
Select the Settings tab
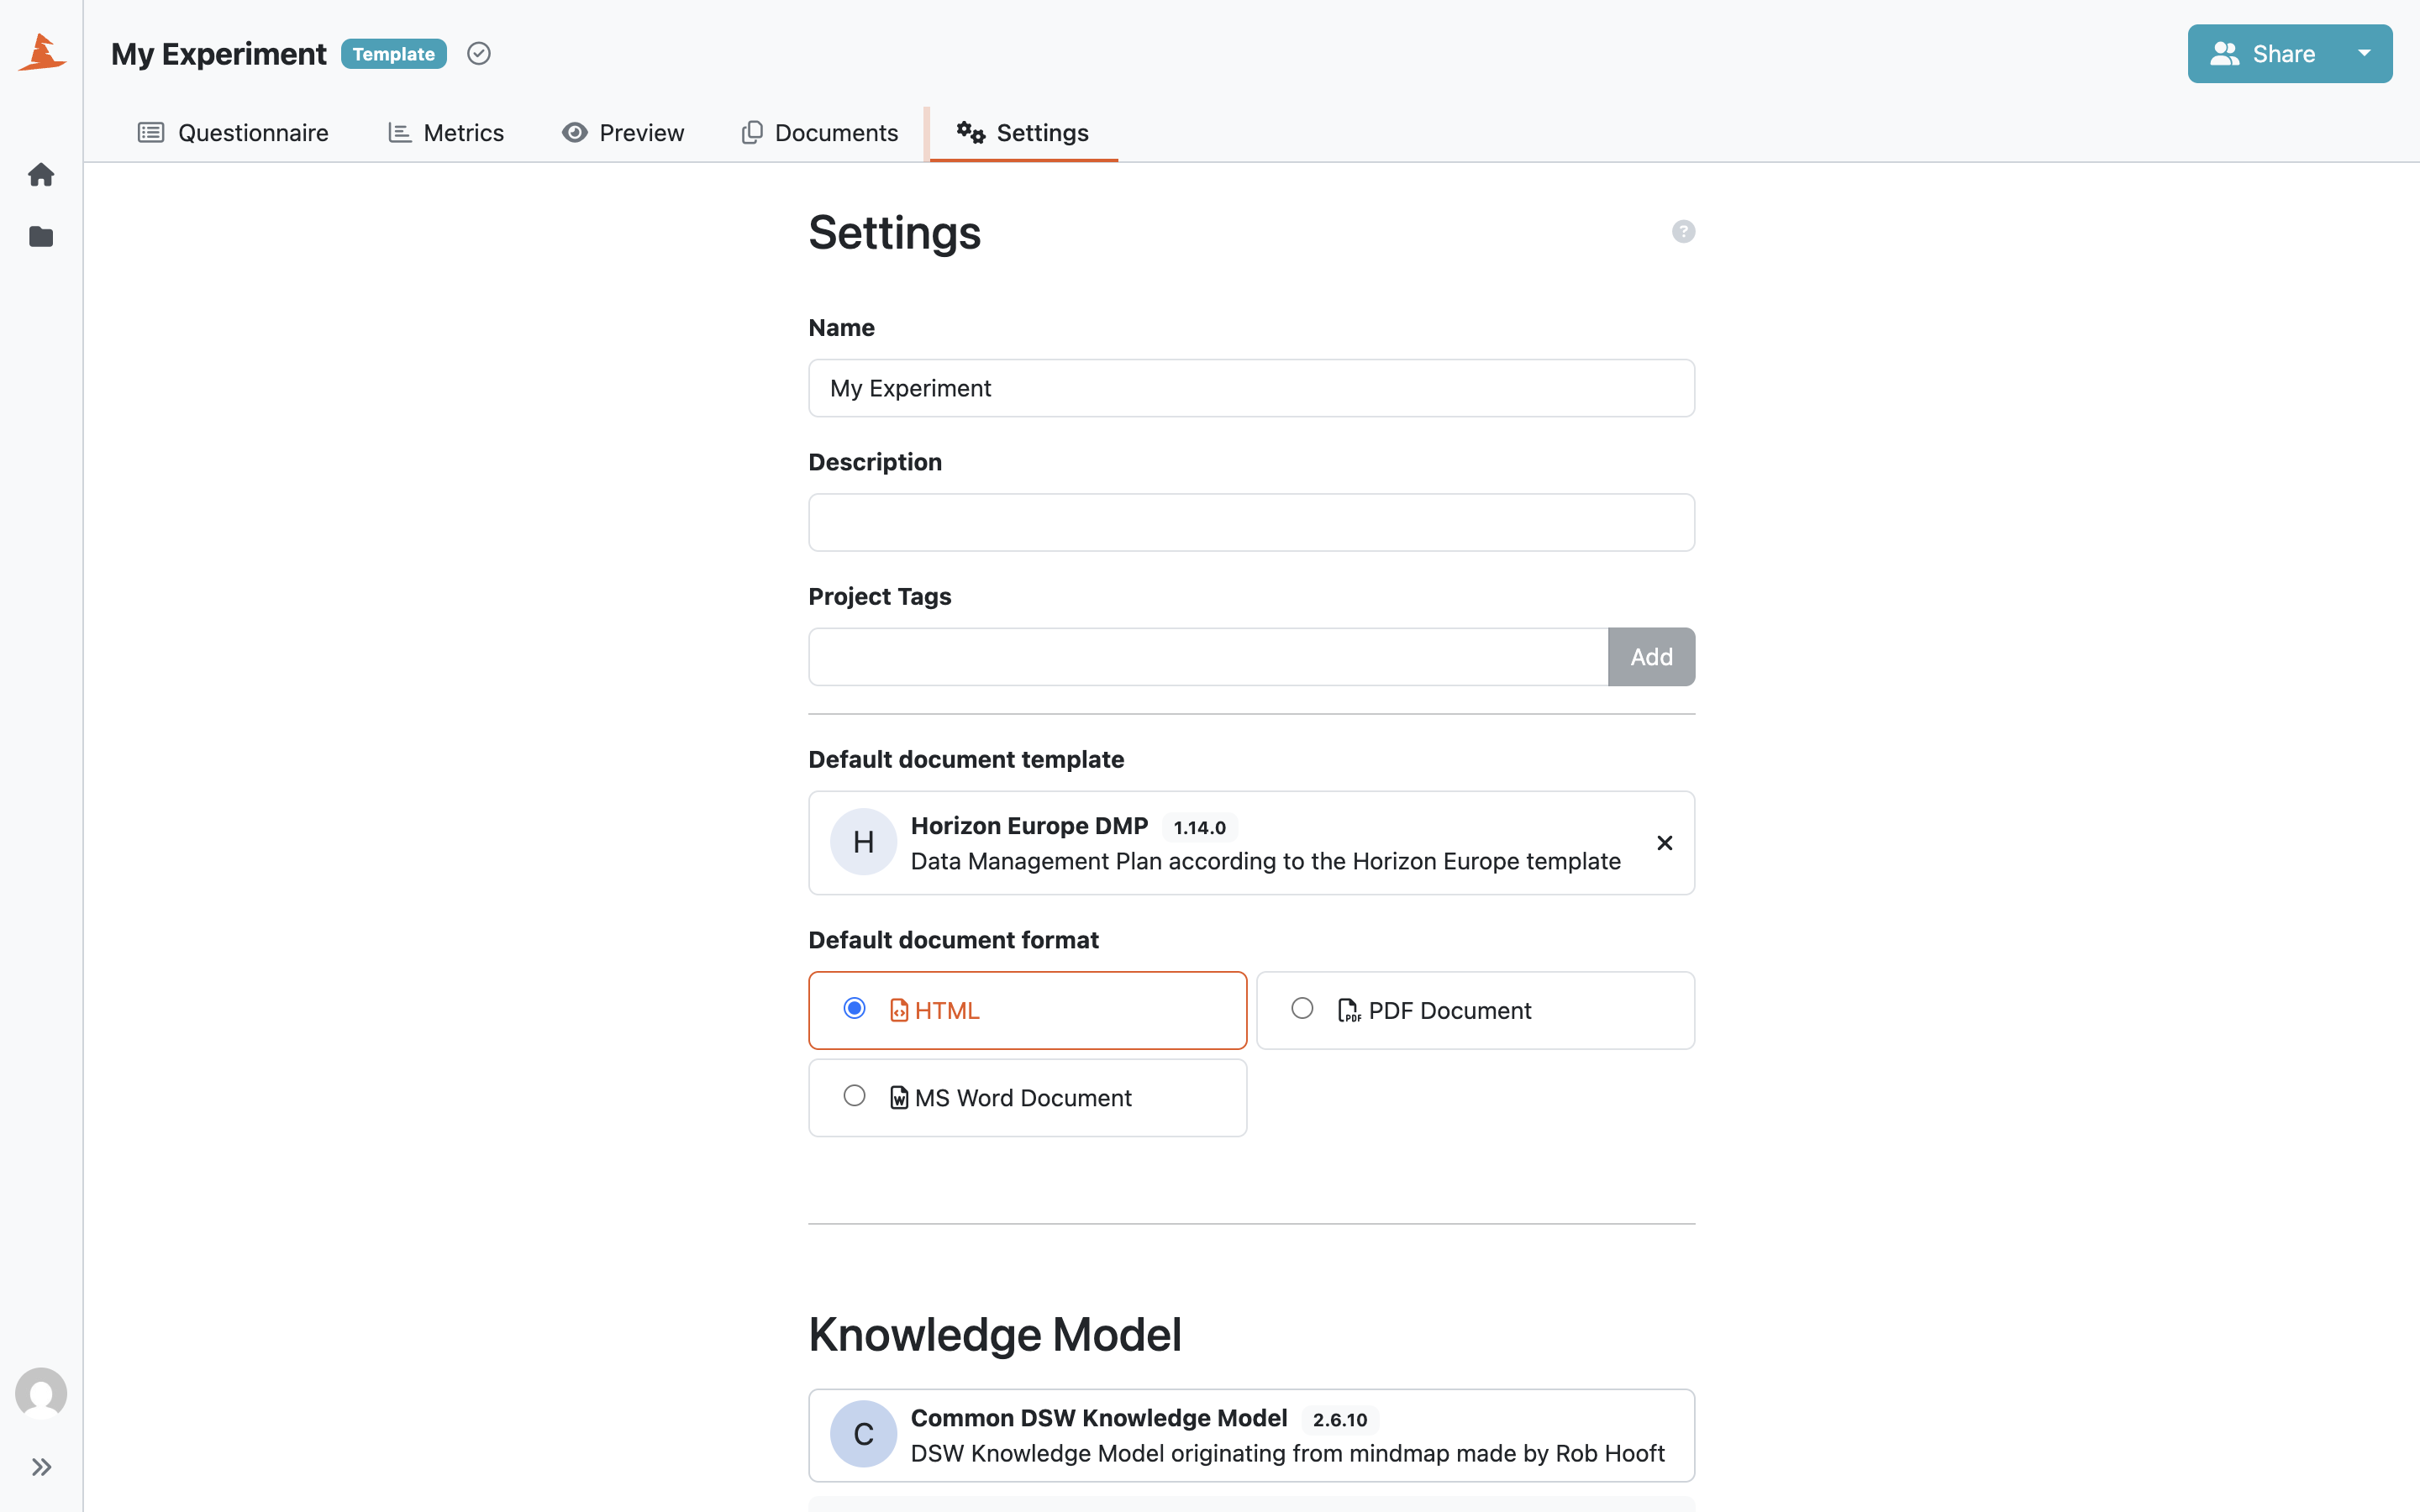(x=1023, y=133)
